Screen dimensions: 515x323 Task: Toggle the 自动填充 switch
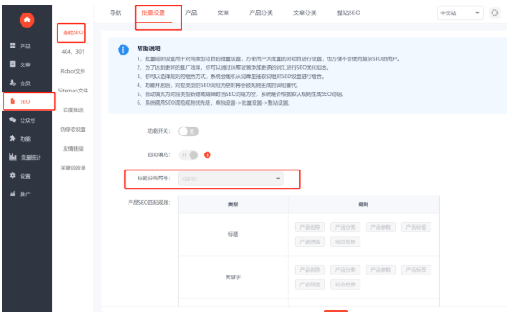coord(188,155)
